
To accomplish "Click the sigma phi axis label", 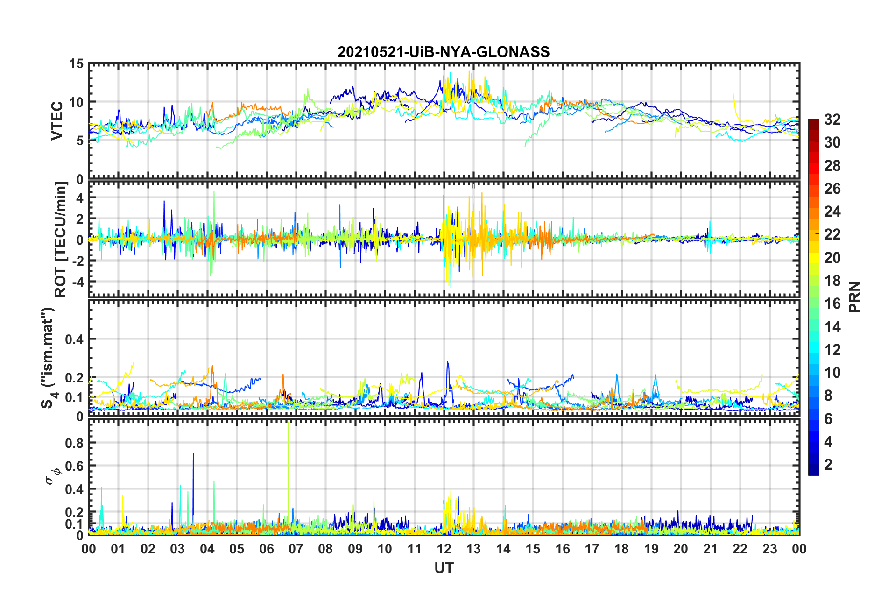I will coord(53,474).
